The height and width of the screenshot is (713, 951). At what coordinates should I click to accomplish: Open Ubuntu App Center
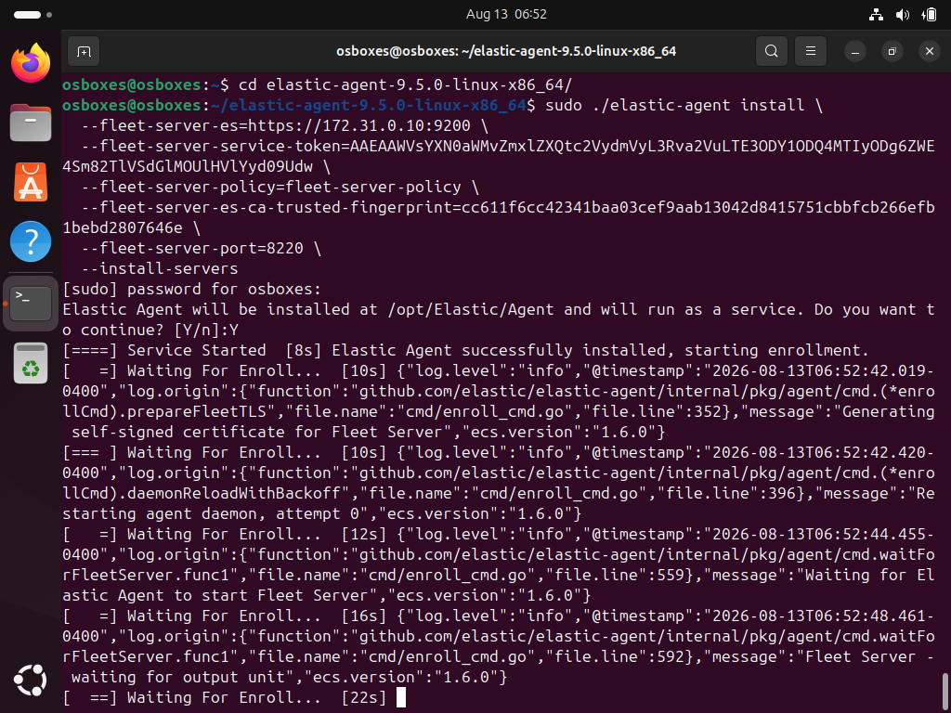(31, 181)
